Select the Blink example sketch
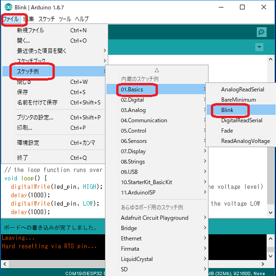The height and width of the screenshot is (276, 276). [241, 110]
